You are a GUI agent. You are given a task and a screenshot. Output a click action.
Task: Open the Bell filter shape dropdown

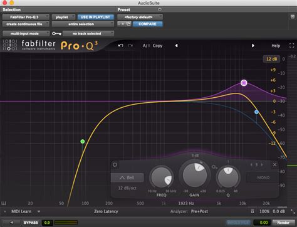pos(127,177)
